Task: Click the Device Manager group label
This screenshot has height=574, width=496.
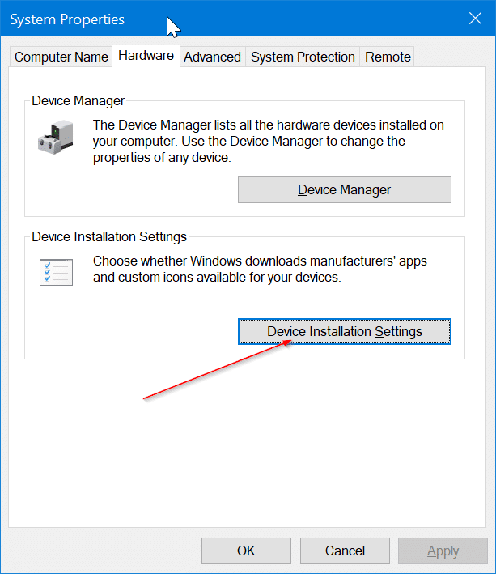Action: coord(78,100)
